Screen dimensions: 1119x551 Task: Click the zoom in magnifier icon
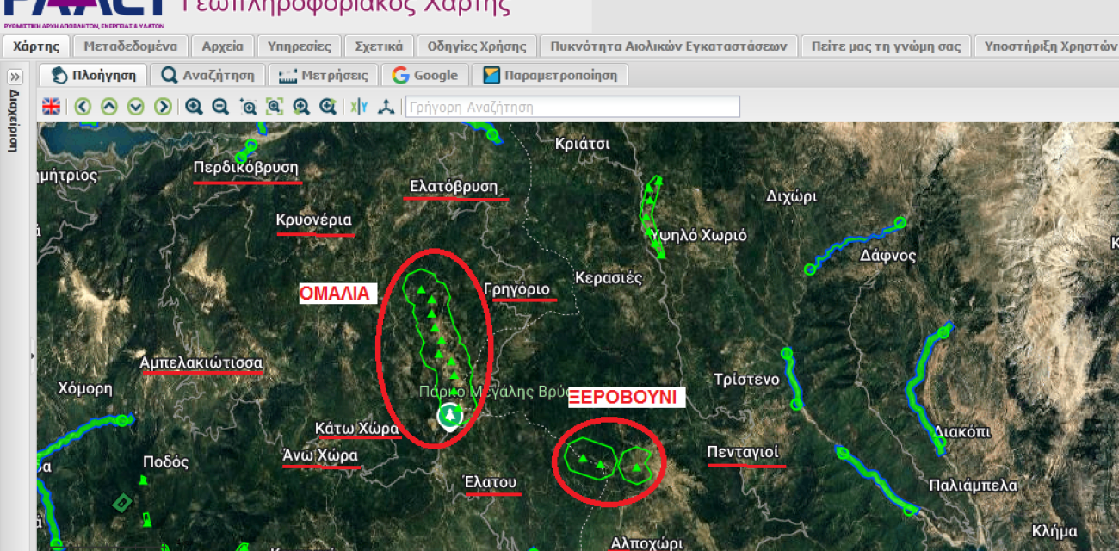point(195,107)
